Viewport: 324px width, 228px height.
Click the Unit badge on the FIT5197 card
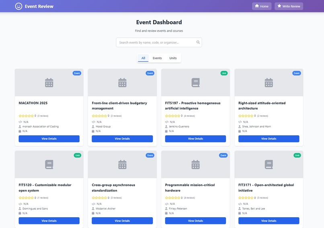(224, 73)
